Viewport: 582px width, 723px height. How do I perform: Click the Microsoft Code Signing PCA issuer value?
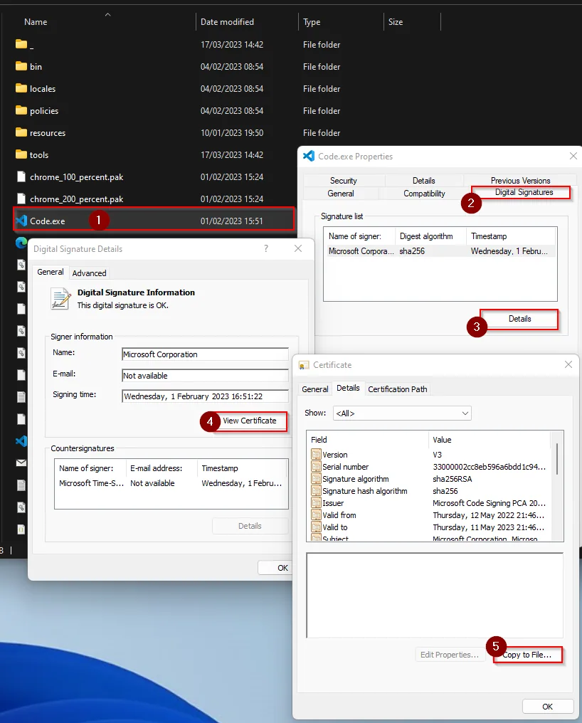(x=490, y=503)
